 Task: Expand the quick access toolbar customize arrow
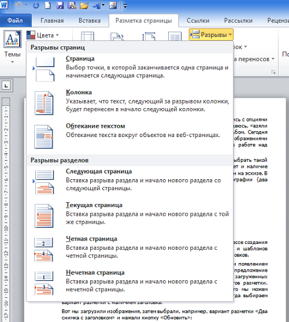[125, 6]
